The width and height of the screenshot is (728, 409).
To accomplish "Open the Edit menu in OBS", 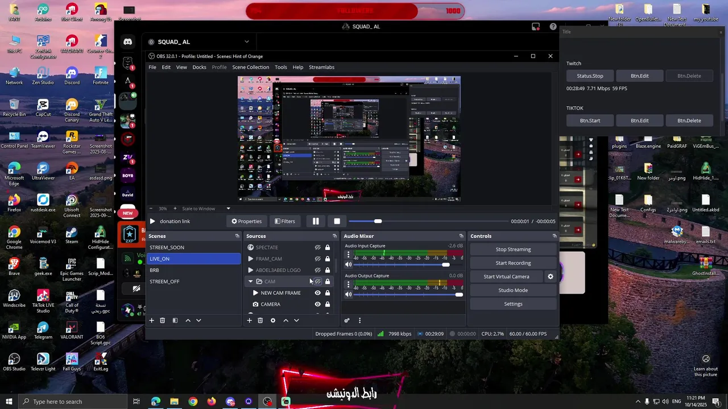I will [x=166, y=67].
